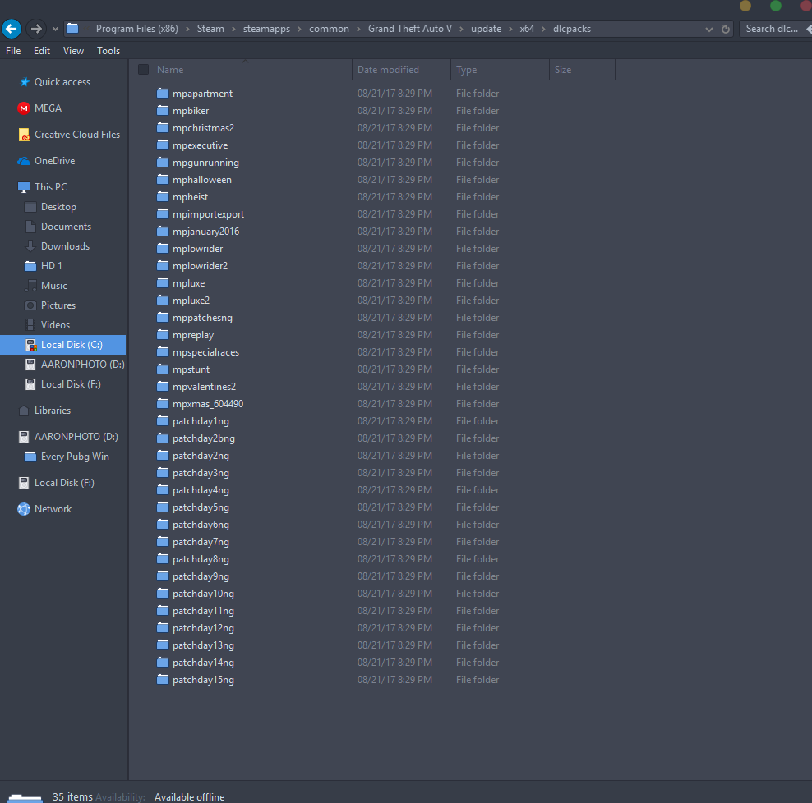812x803 pixels.
Task: Select the mpjanuary2016 folder name
Action: click(206, 232)
